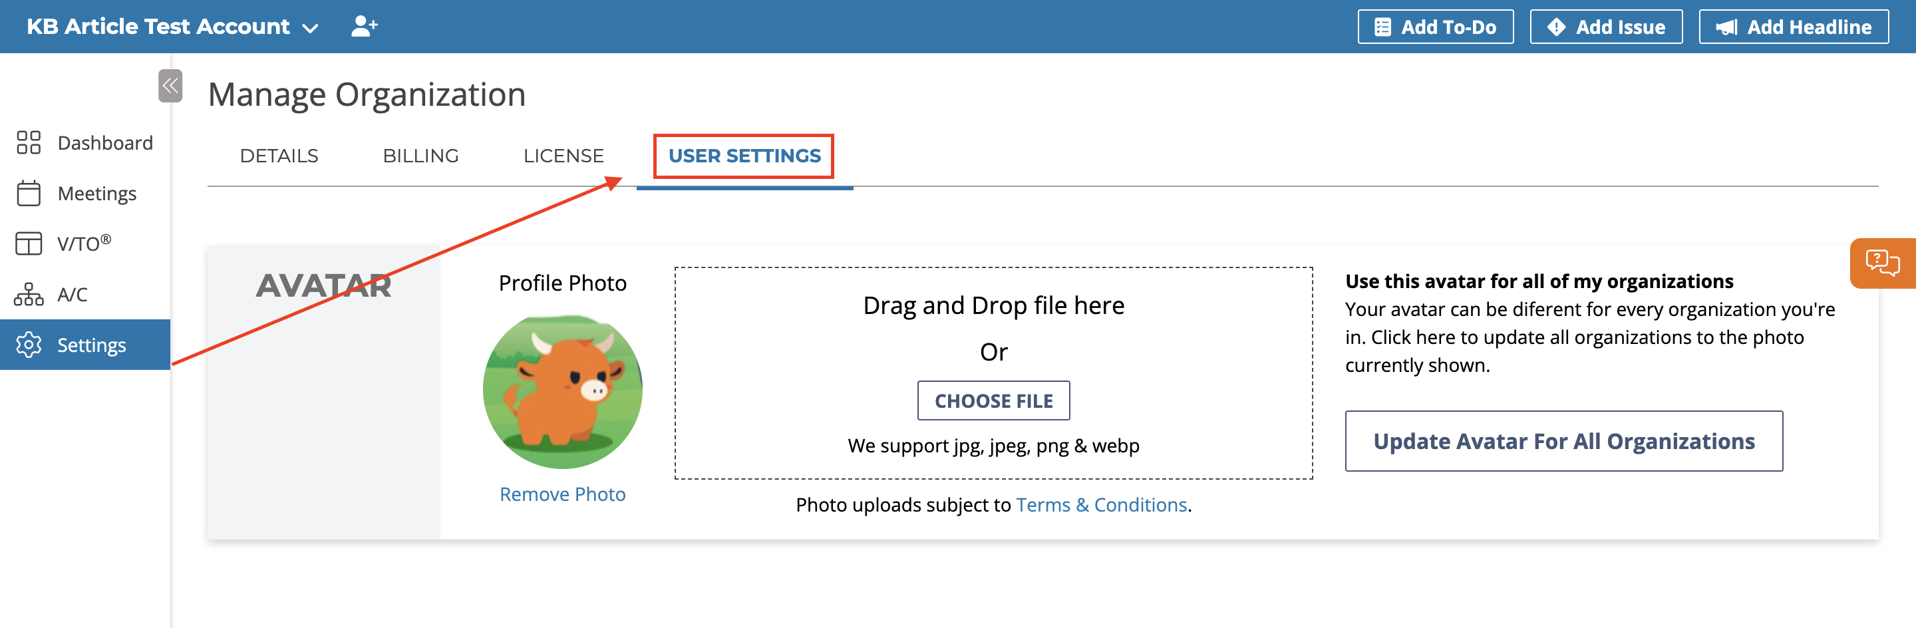Screen dimensions: 1916x628
Task: Switch to the Details tab
Action: (x=279, y=156)
